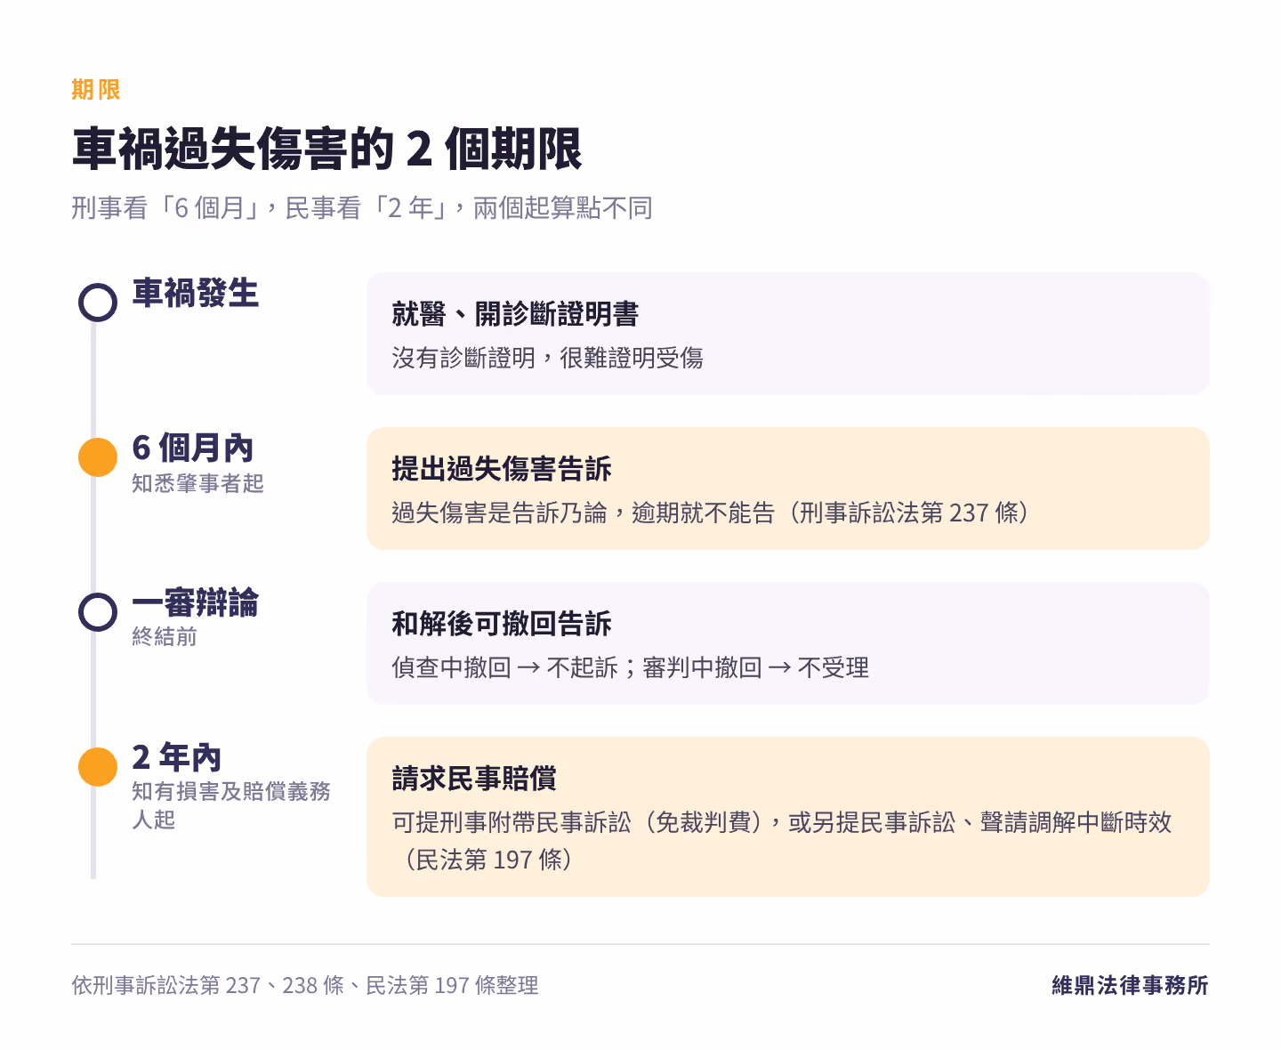Click the footer source note starting 依刑事訴訟法第 237
Image resolution: width=1281 pixels, height=1050 pixels.
[x=305, y=985]
